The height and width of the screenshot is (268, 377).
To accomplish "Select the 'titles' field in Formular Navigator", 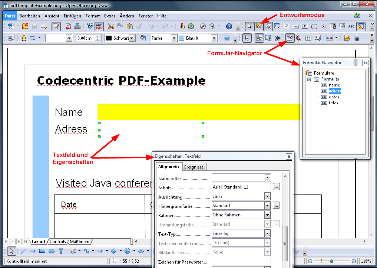I will tap(333, 103).
